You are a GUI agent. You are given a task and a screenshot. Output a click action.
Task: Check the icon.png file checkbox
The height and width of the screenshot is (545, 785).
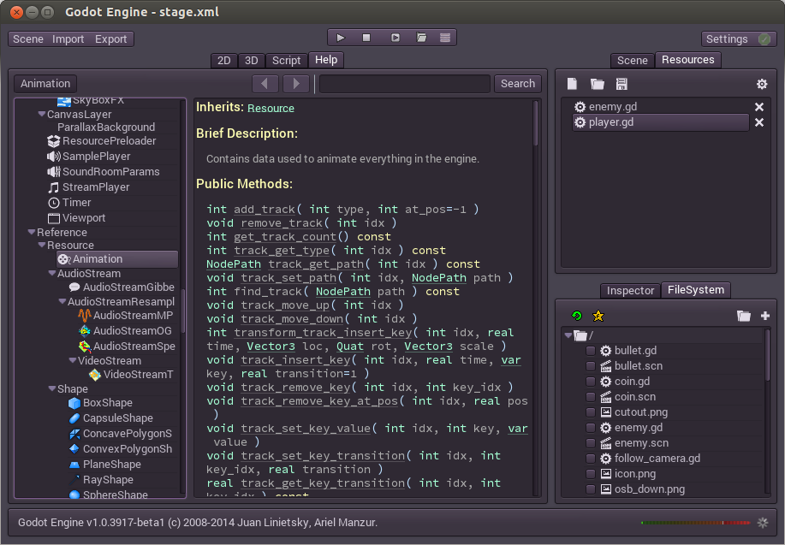coord(591,474)
